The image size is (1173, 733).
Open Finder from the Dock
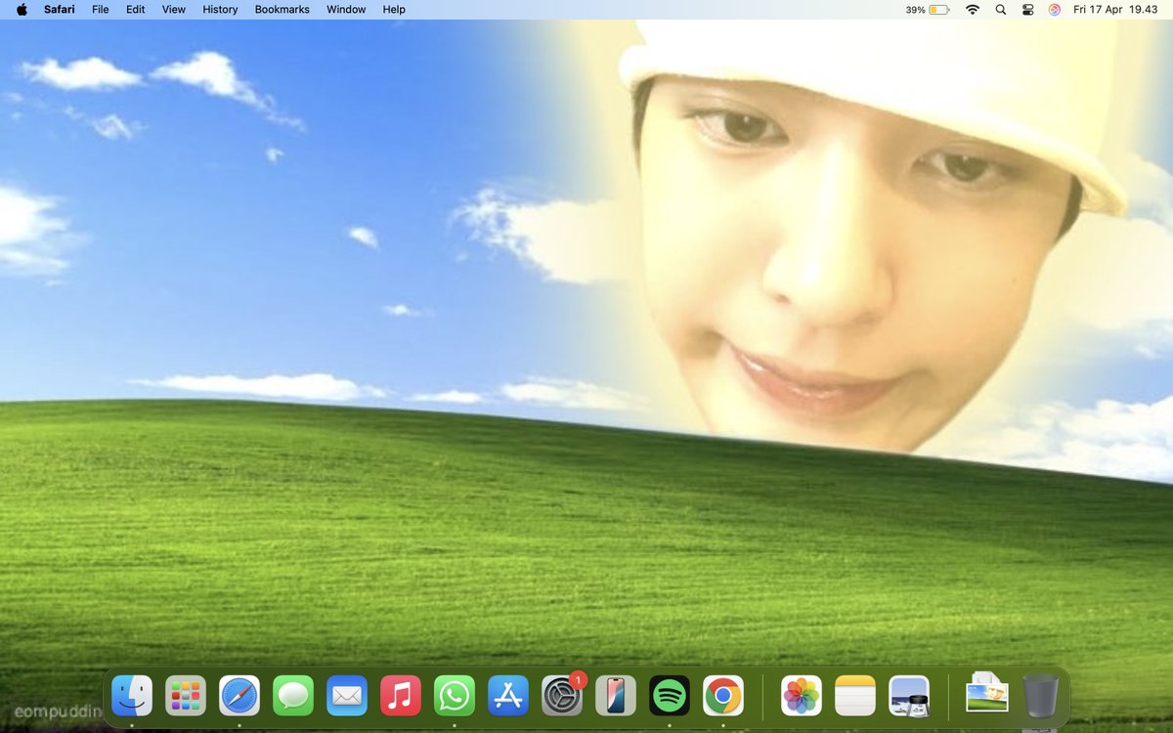click(x=132, y=696)
